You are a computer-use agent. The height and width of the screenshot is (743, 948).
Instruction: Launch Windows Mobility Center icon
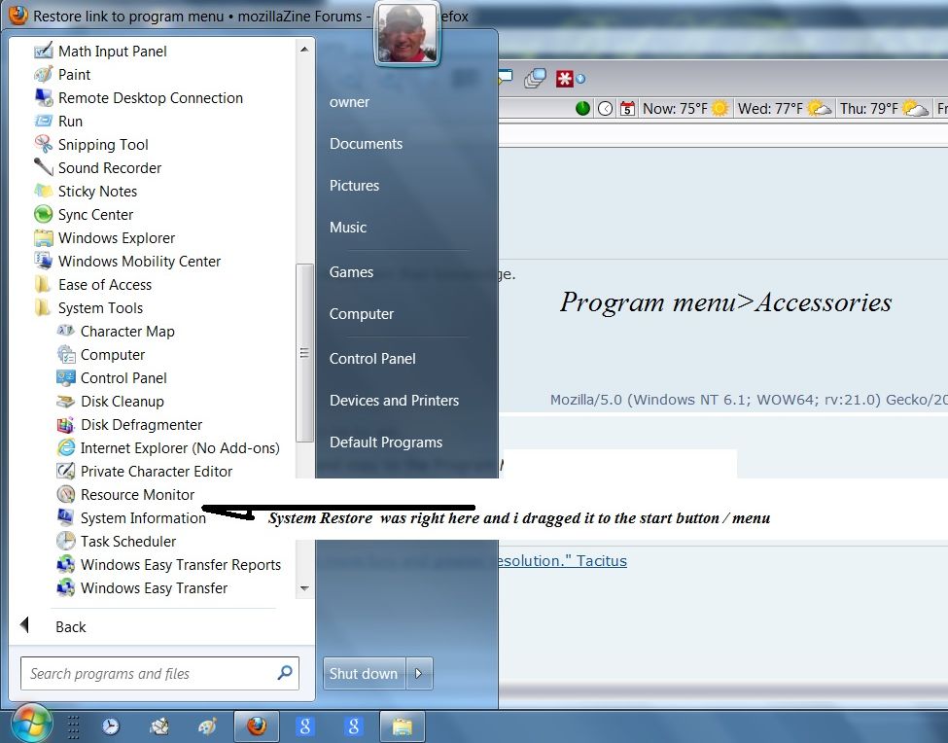[x=44, y=261]
